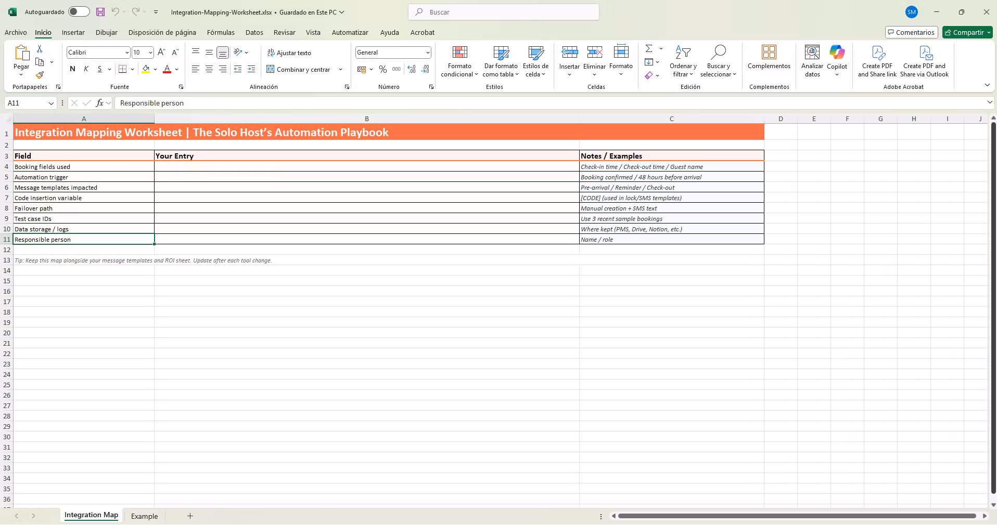Click the AutoSum sigma icon

(x=649, y=48)
